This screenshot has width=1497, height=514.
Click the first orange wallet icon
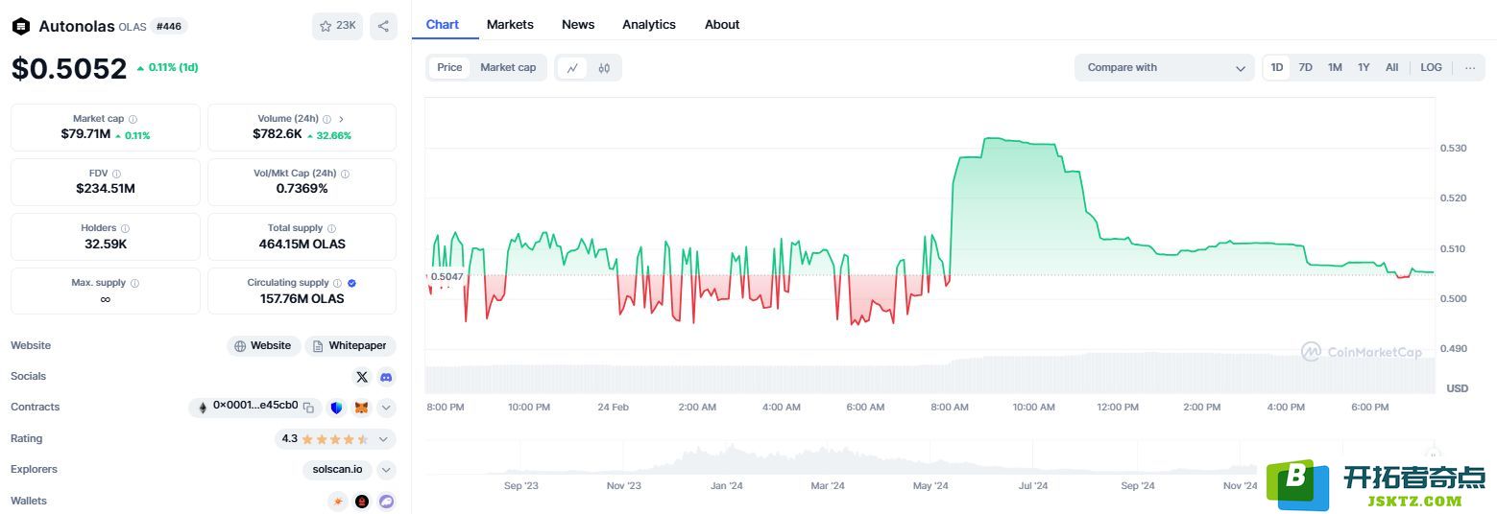point(337,501)
